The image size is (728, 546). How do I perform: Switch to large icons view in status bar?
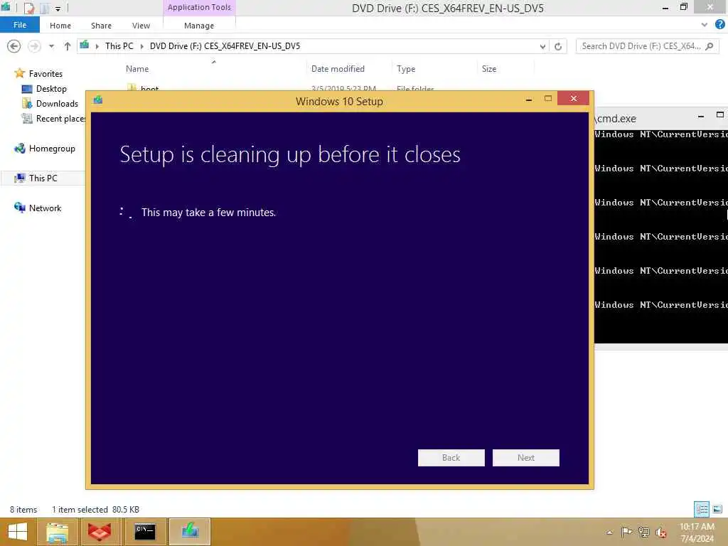717,509
